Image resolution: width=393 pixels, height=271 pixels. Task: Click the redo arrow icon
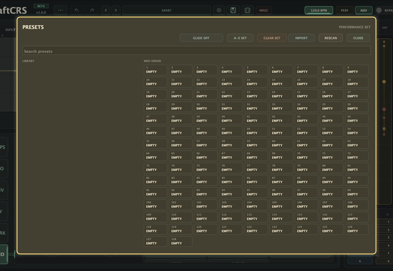pos(92,10)
